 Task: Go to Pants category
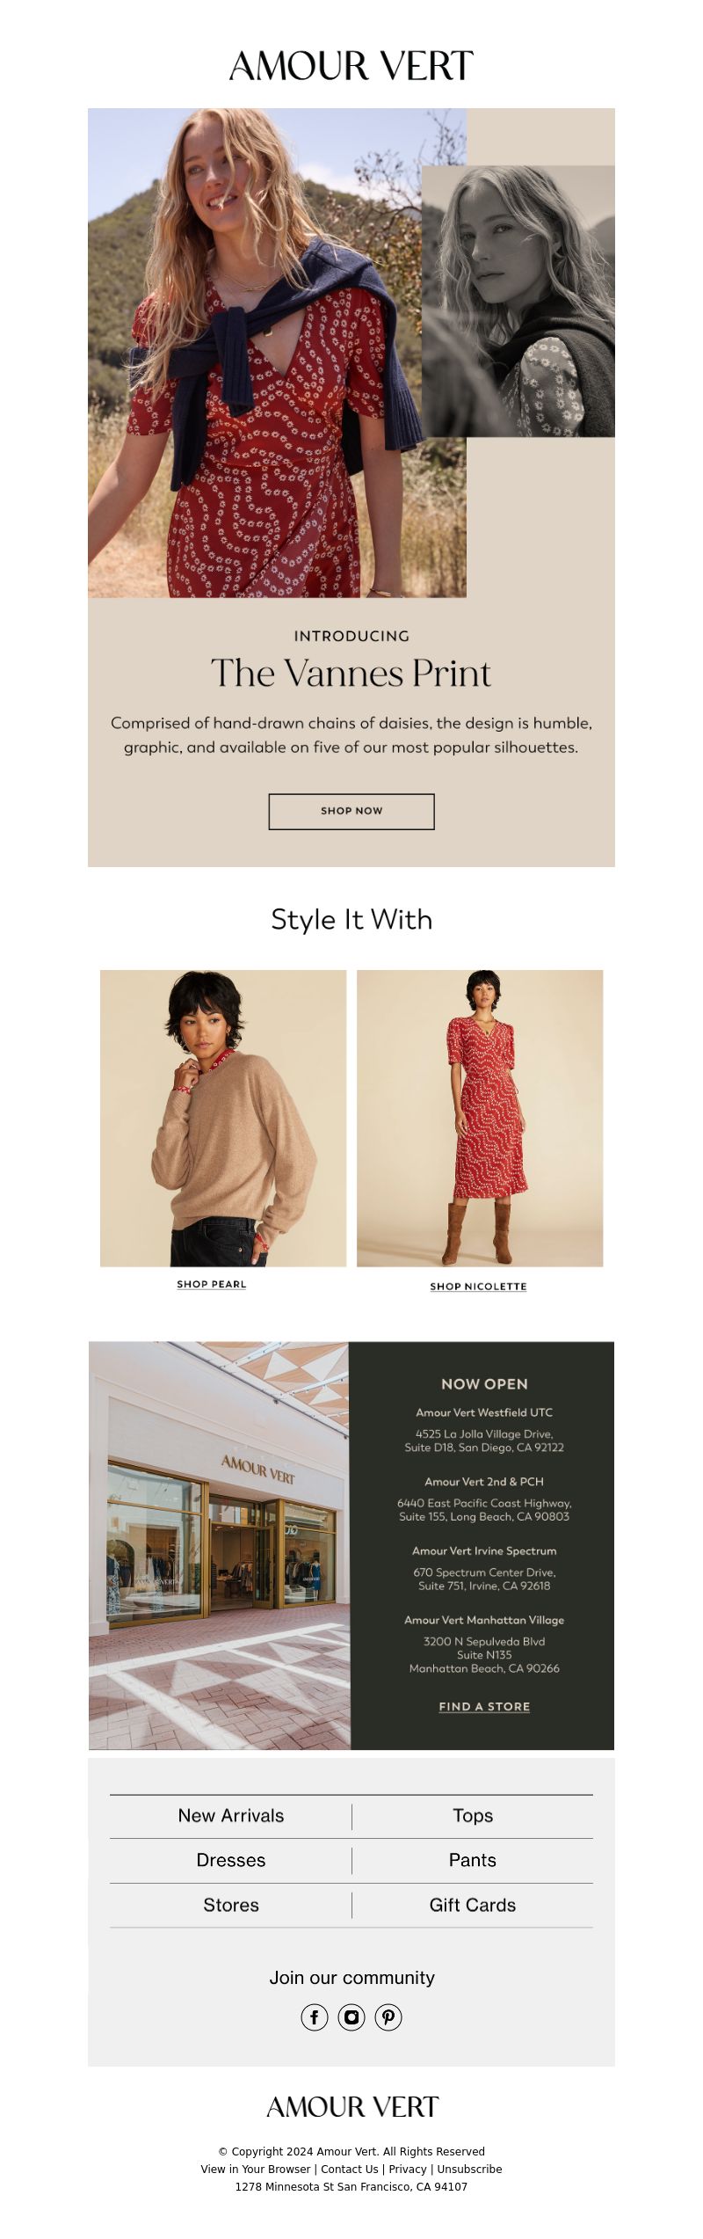click(473, 1860)
